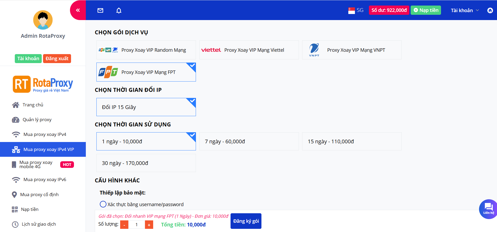Click Số dư: 922,000đ badge
497x232 pixels.
[389, 10]
